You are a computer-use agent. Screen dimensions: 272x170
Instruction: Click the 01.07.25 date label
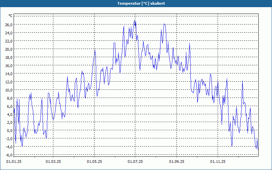click(x=135, y=162)
